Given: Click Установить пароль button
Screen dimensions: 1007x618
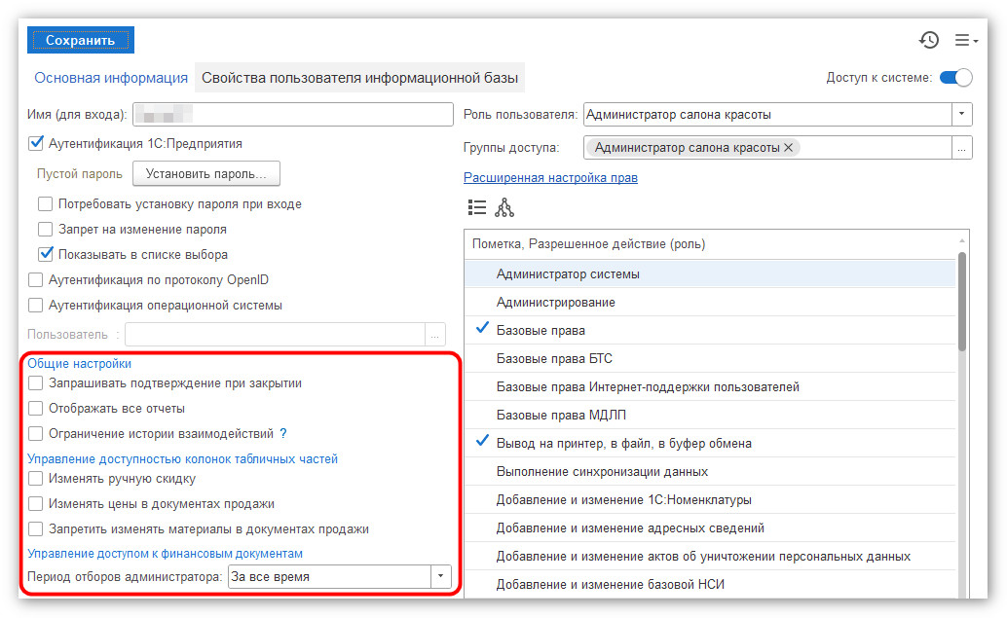Looking at the screenshot, I should (206, 173).
